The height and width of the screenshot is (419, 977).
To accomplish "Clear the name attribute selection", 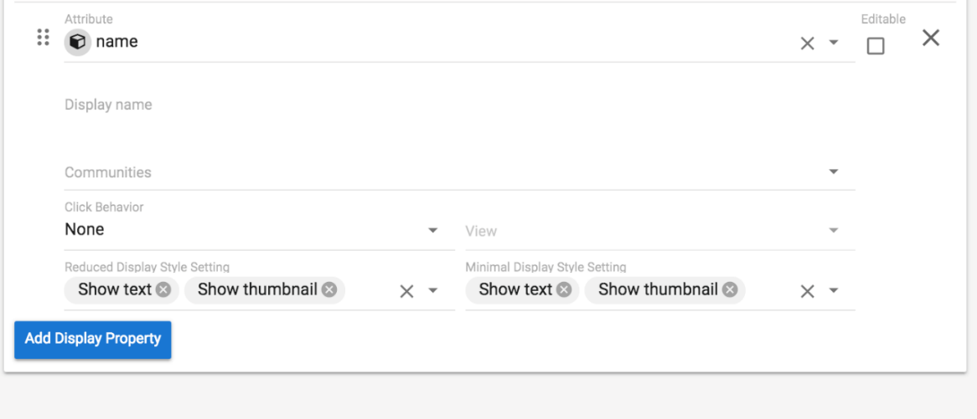I will [x=807, y=43].
